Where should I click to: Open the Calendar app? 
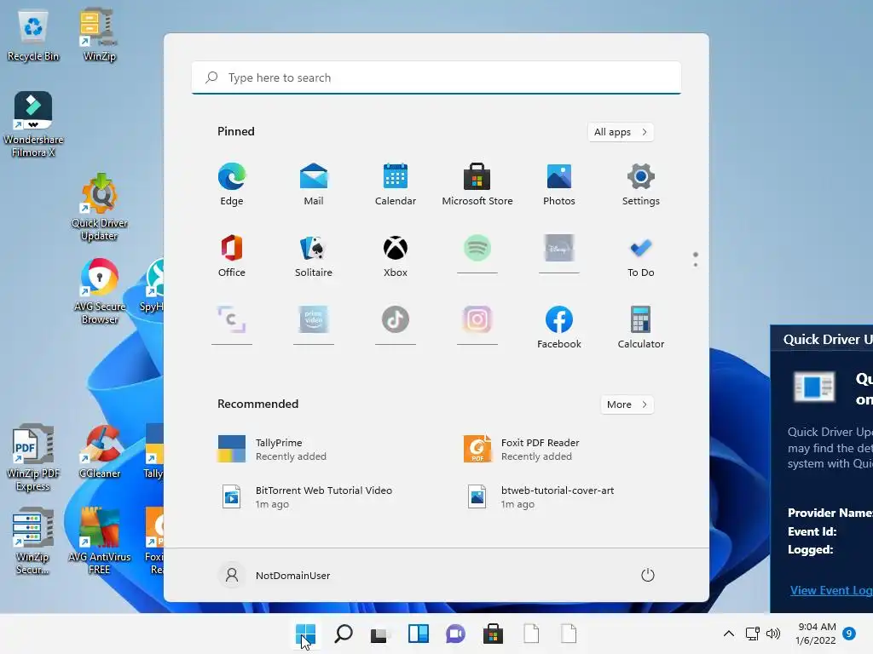[396, 184]
